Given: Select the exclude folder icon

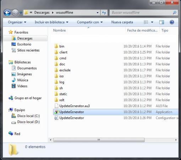Looking at the screenshot, I should (56, 70).
